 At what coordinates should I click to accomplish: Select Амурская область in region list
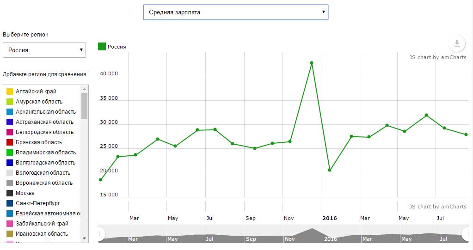[x=39, y=102]
